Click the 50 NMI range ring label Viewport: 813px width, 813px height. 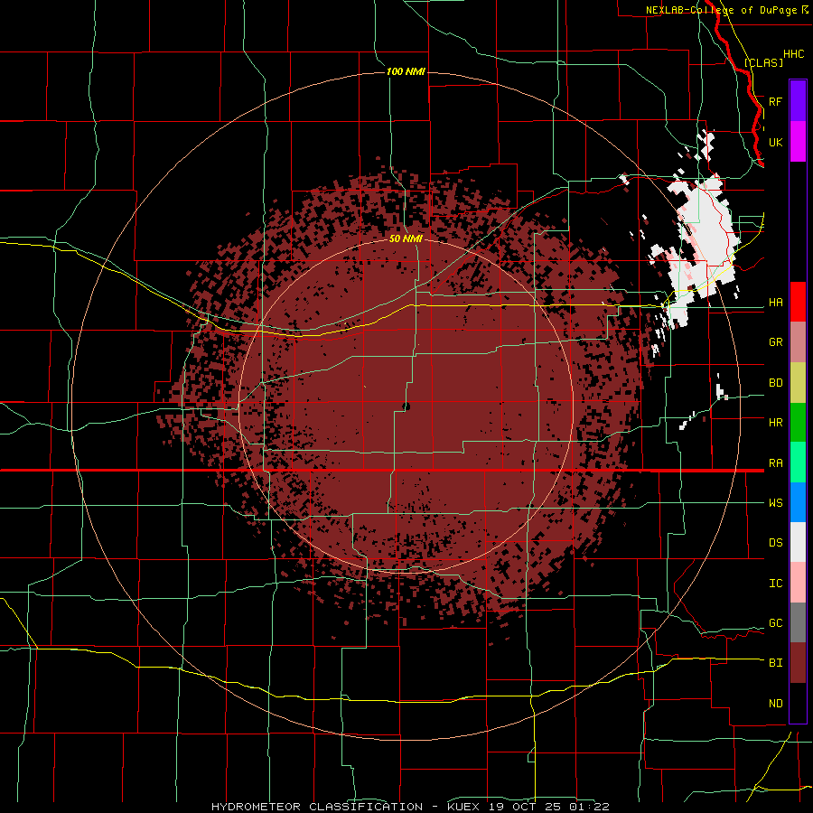pos(406,238)
